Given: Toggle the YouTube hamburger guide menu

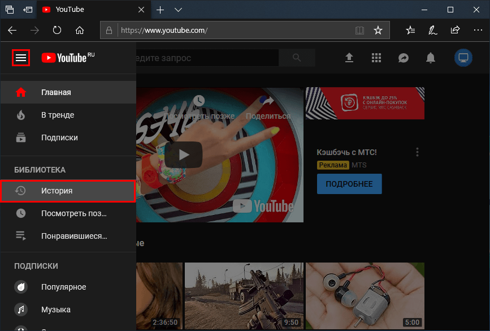Looking at the screenshot, I should (21, 58).
